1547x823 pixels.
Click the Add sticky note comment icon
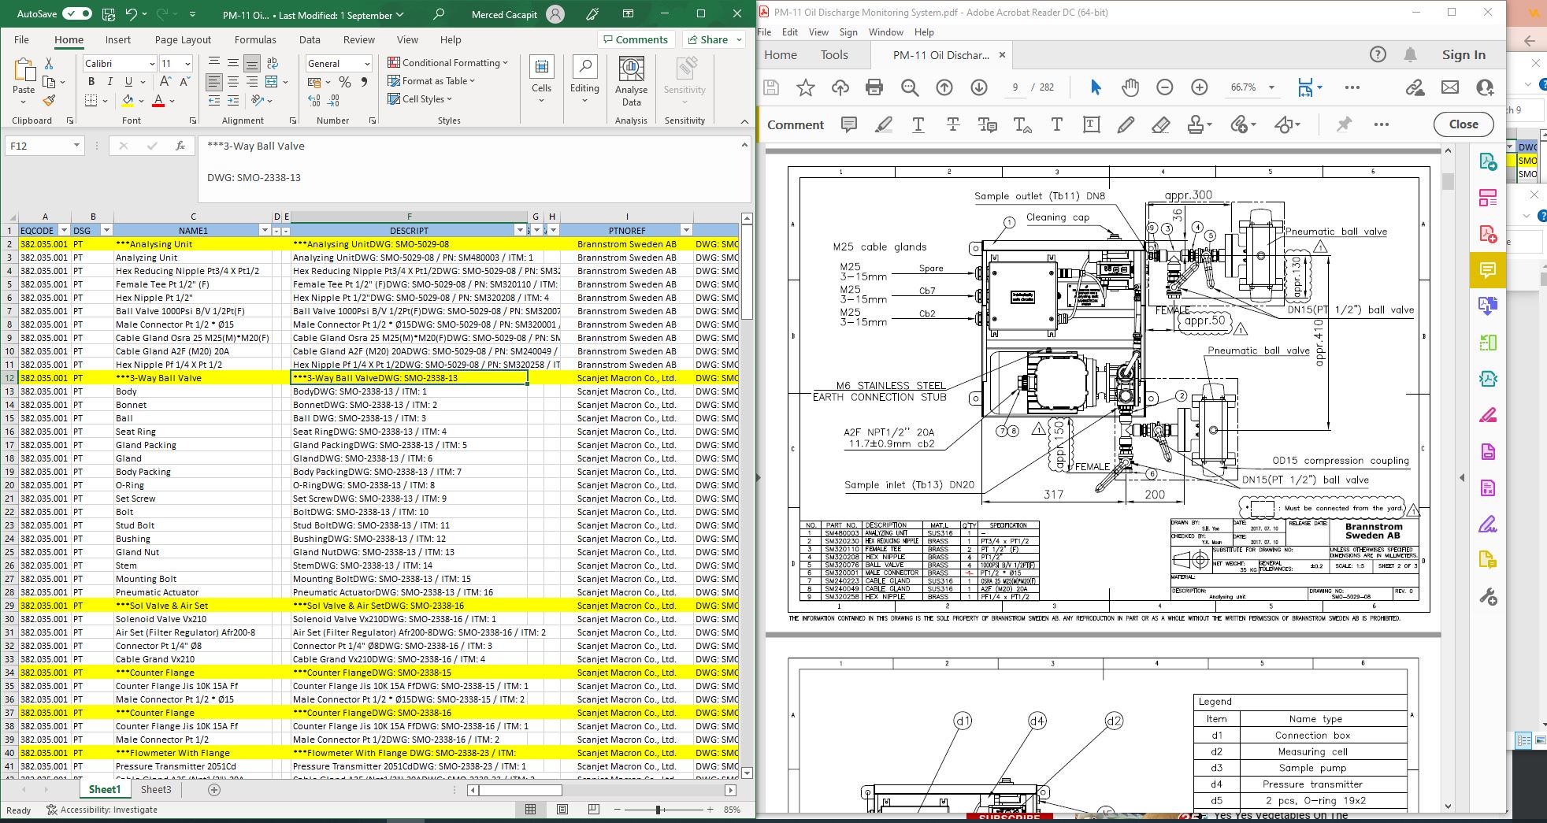coord(848,124)
